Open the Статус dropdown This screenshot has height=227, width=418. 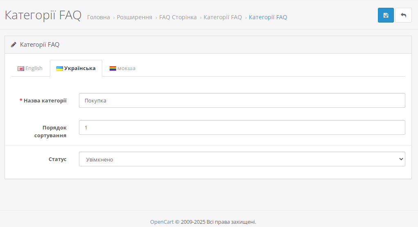242,159
